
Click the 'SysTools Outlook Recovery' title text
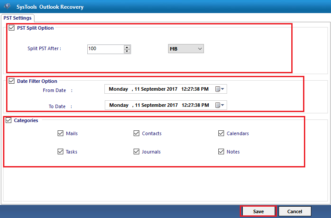click(50, 7)
